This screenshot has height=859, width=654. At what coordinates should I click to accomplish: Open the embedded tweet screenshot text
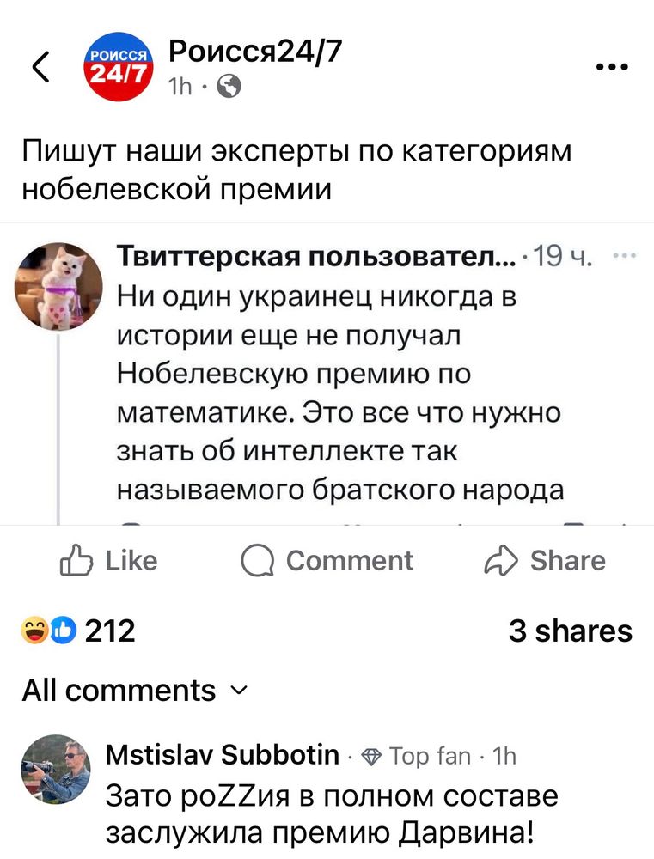(x=339, y=393)
